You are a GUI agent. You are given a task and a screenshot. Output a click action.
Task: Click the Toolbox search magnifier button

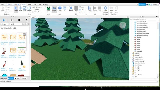click(26, 24)
